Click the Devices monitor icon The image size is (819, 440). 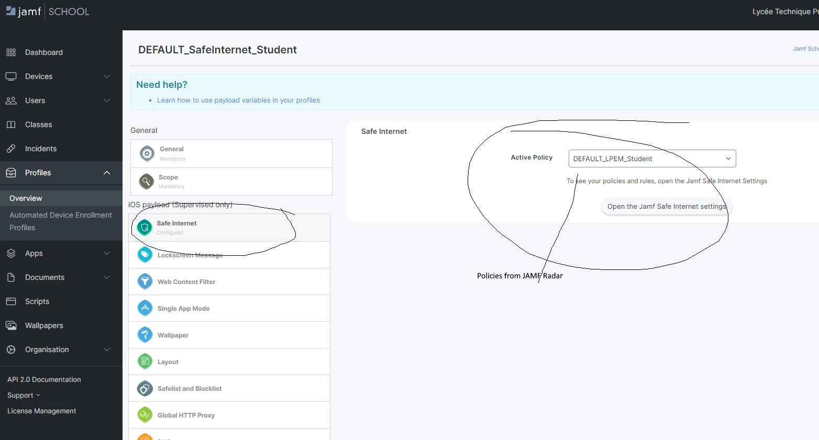click(x=11, y=76)
